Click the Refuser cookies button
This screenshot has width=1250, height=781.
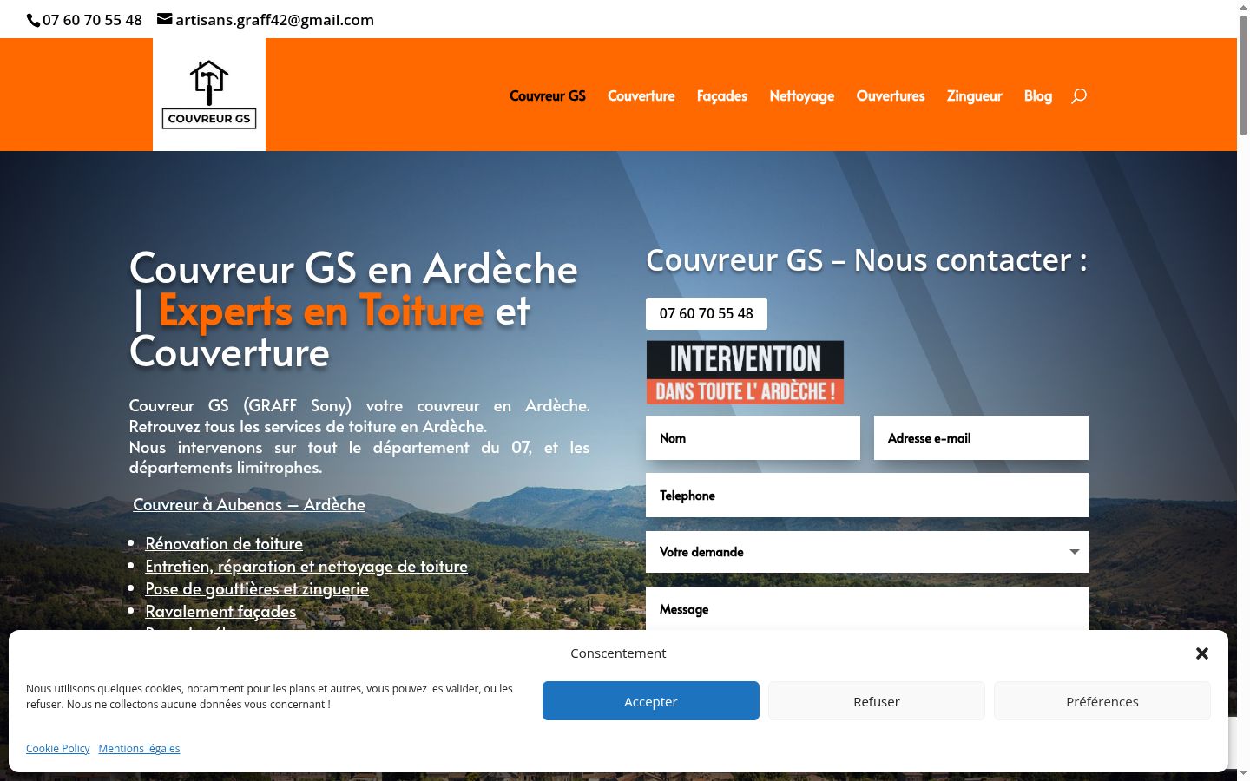877,701
